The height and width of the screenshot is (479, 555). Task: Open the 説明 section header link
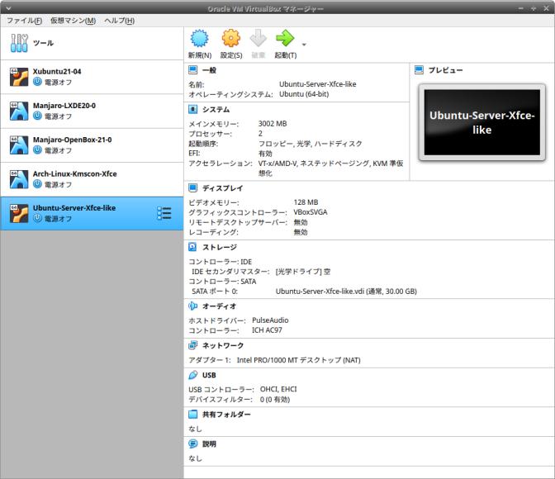[209, 444]
